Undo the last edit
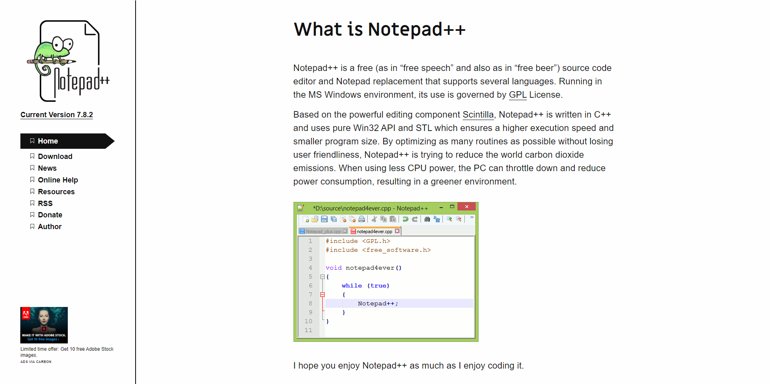This screenshot has height=384, width=770. click(405, 219)
